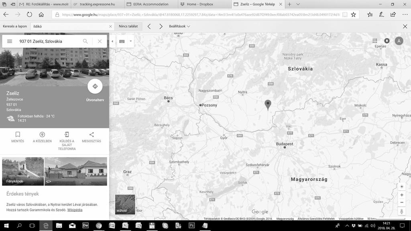The image size is (411, 231).
Task: Go to next find result
Action: click(x=161, y=26)
